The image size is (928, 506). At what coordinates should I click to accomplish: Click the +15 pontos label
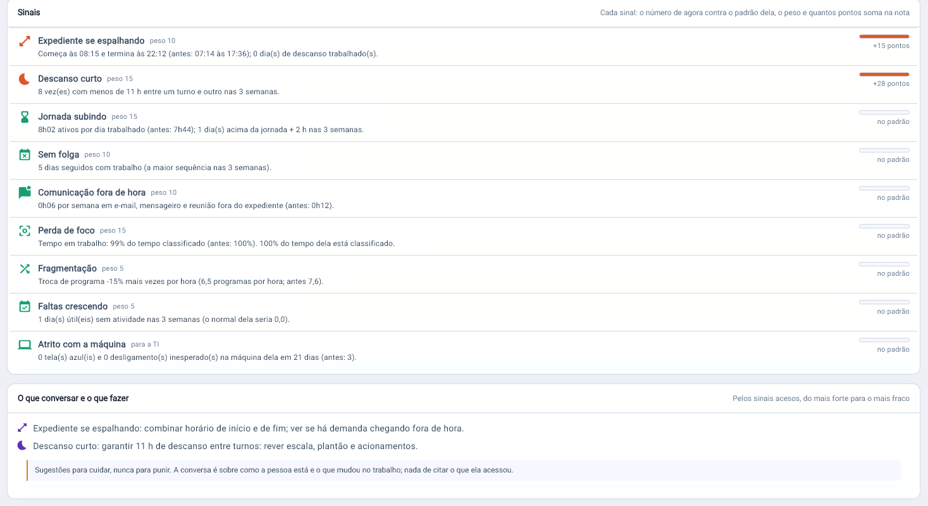(891, 46)
